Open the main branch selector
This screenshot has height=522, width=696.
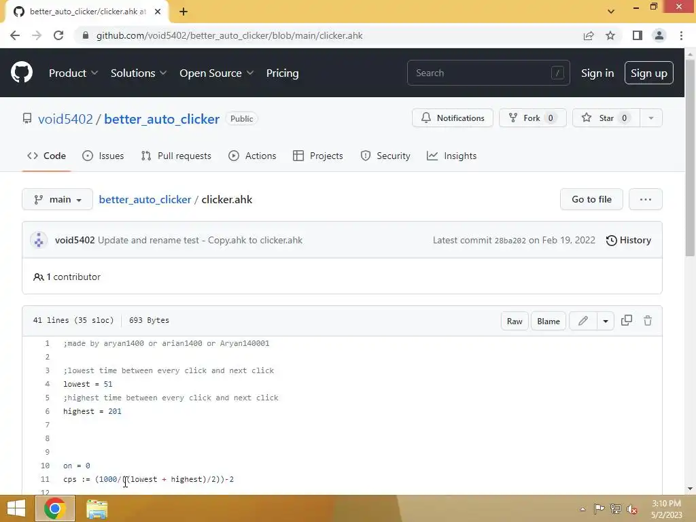coord(57,199)
